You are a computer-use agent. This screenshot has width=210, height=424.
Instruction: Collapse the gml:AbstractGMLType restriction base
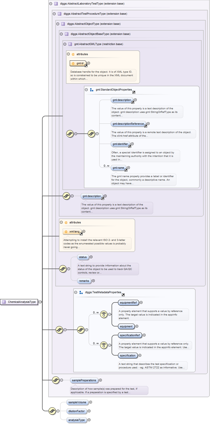(65, 44)
